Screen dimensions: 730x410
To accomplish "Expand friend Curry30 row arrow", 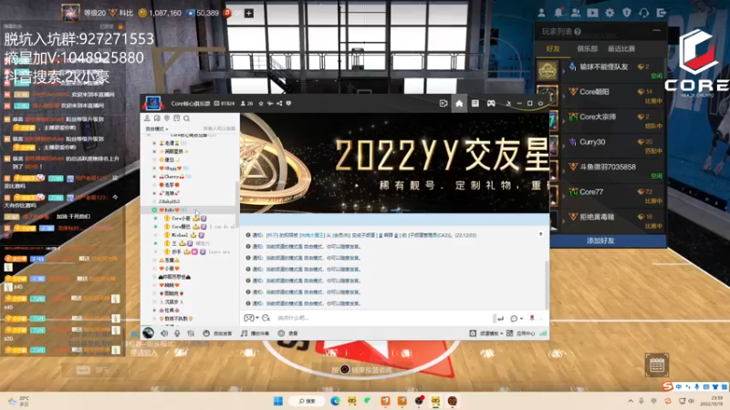I will 563,146.
